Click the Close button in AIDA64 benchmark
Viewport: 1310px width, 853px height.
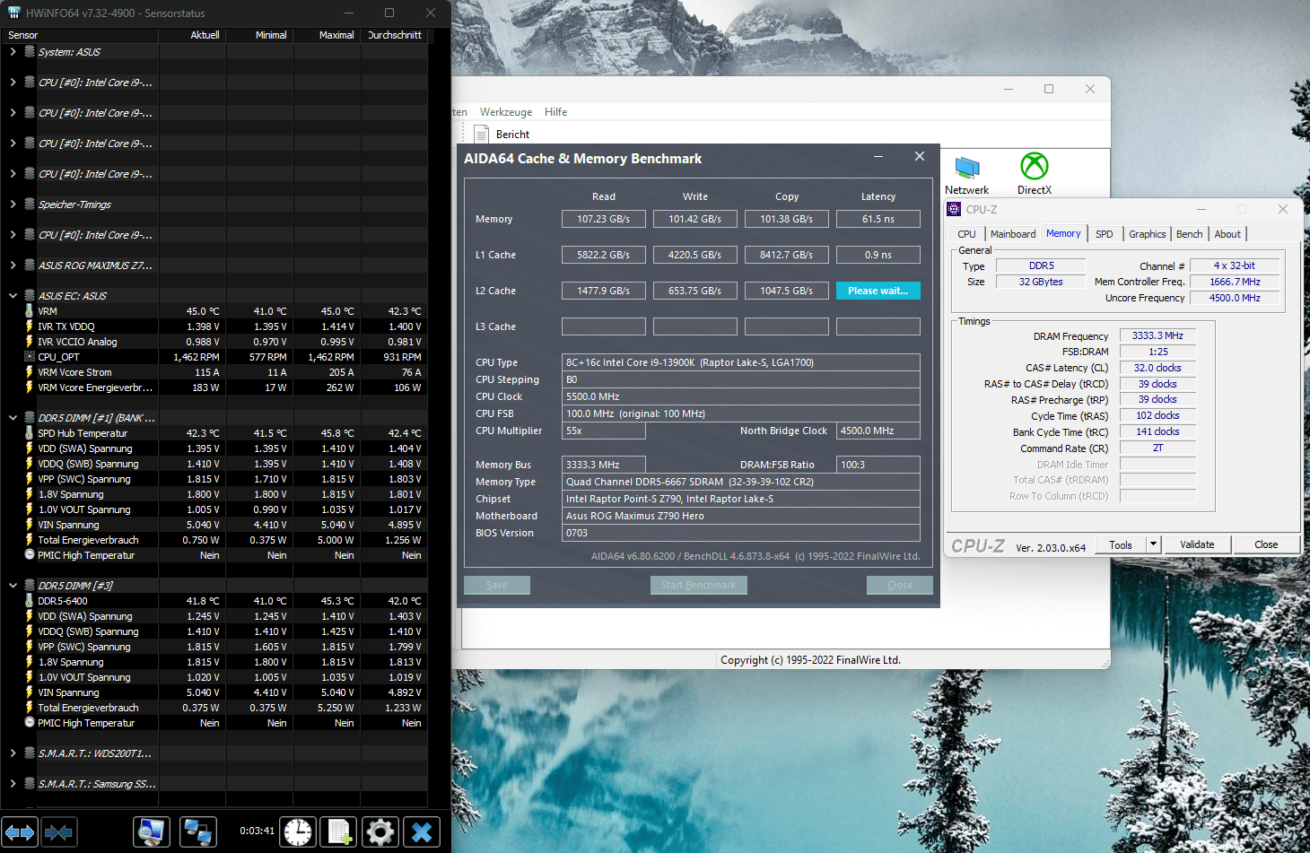[x=900, y=585]
